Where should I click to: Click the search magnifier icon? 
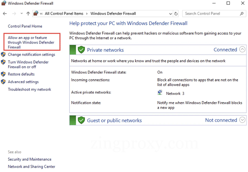pos(242,14)
